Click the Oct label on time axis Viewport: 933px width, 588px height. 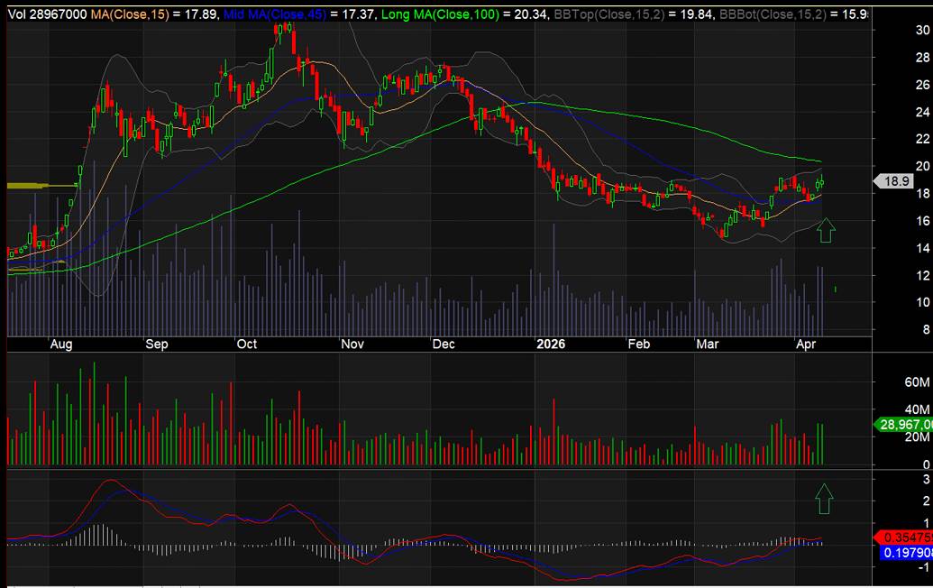pos(246,344)
